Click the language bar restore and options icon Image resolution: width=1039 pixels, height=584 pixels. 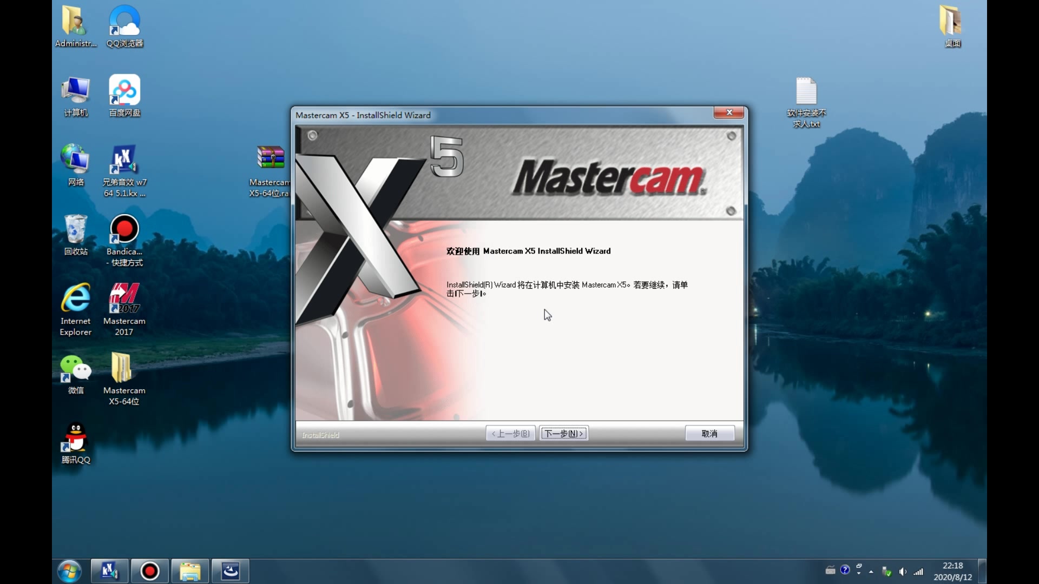click(x=859, y=569)
